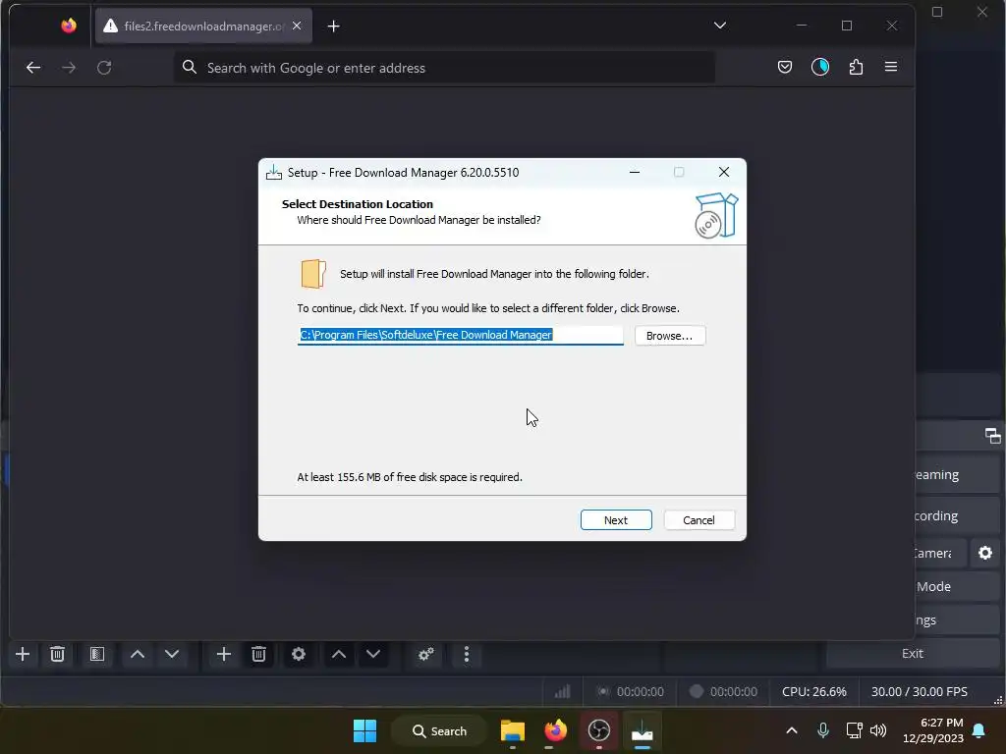This screenshot has width=1006, height=754.
Task: Click the OBS controls dock pop-out icon
Action: [992, 436]
